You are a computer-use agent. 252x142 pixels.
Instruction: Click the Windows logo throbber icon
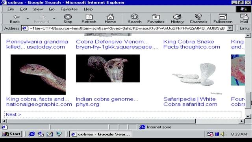tap(244, 9)
